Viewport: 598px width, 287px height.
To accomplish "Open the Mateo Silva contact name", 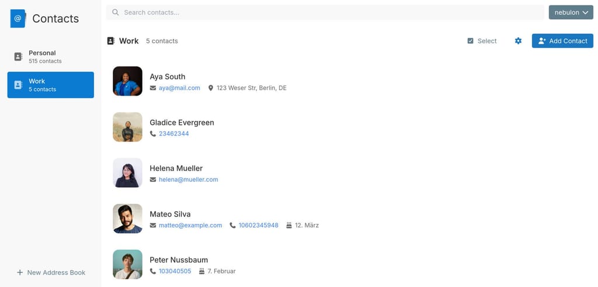I will point(170,214).
